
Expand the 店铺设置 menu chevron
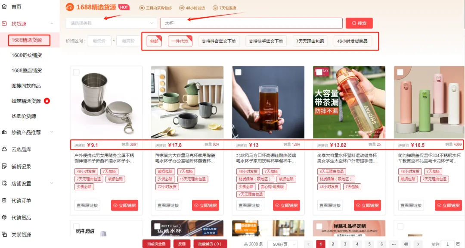(x=52, y=183)
